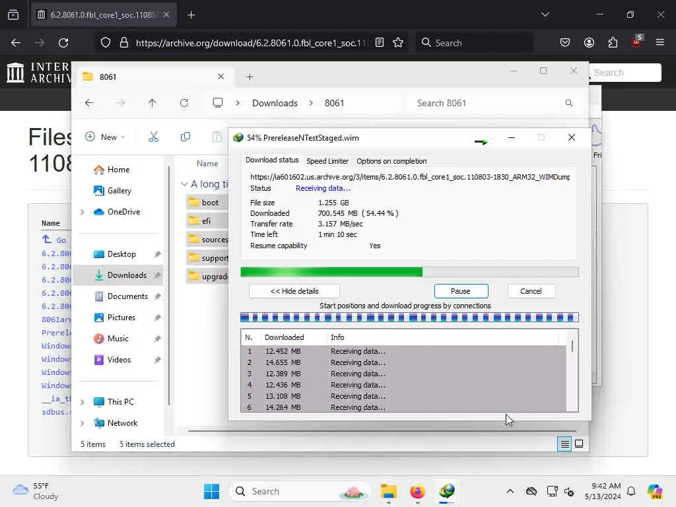The width and height of the screenshot is (676, 507).
Task: Open the Windows Start menu
Action: [211, 491]
